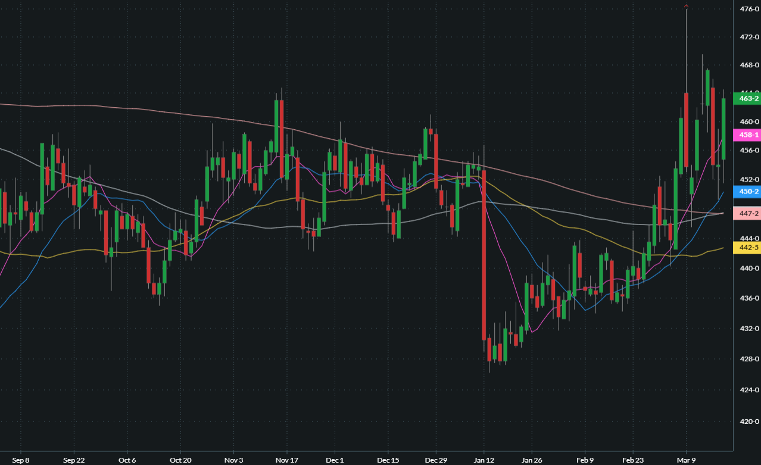
Task: Select the yellow 442-5 moving average tag
Action: pos(748,248)
